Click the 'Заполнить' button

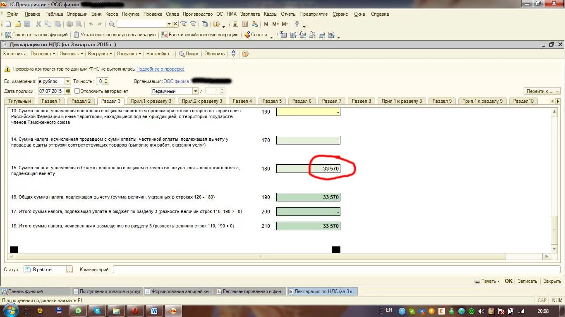(x=14, y=54)
